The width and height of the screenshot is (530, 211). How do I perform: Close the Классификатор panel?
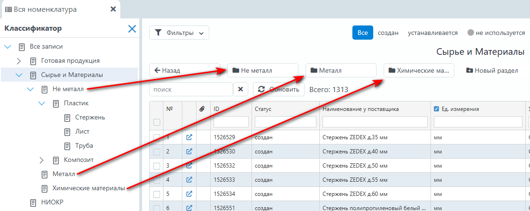pos(132,29)
